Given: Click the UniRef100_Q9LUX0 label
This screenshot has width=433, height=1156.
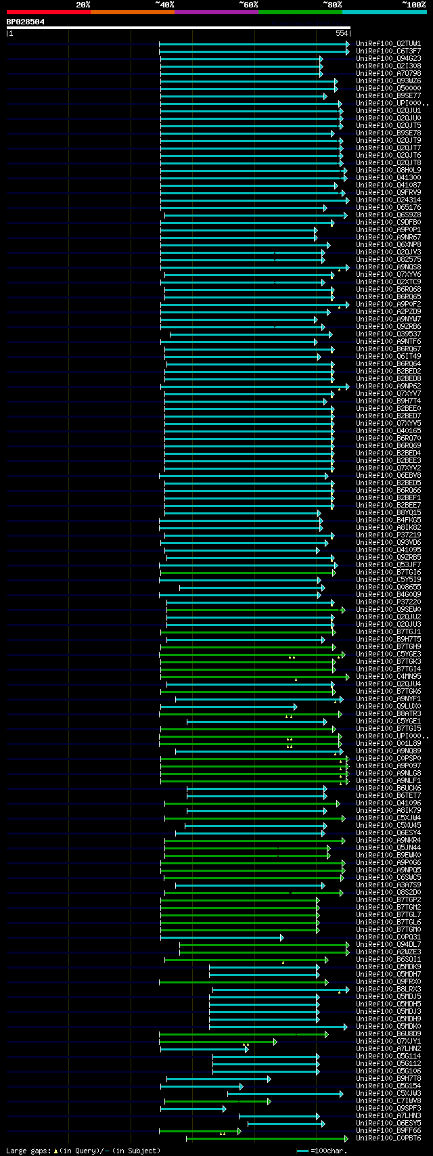Looking at the screenshot, I should click(388, 706).
